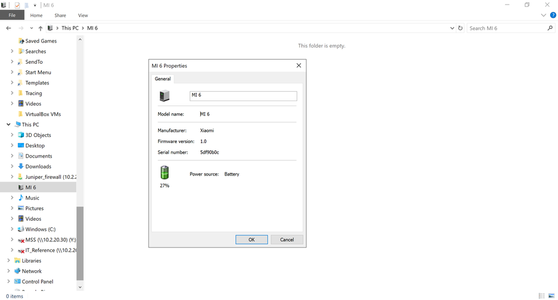The width and height of the screenshot is (558, 300).
Task: Switch to details view in status bar
Action: pos(542,296)
